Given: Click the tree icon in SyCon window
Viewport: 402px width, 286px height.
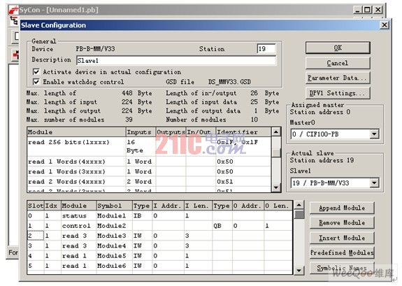Looking at the screenshot, I should (x=14, y=20).
